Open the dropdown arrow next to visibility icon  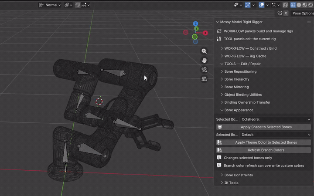click(241, 5)
